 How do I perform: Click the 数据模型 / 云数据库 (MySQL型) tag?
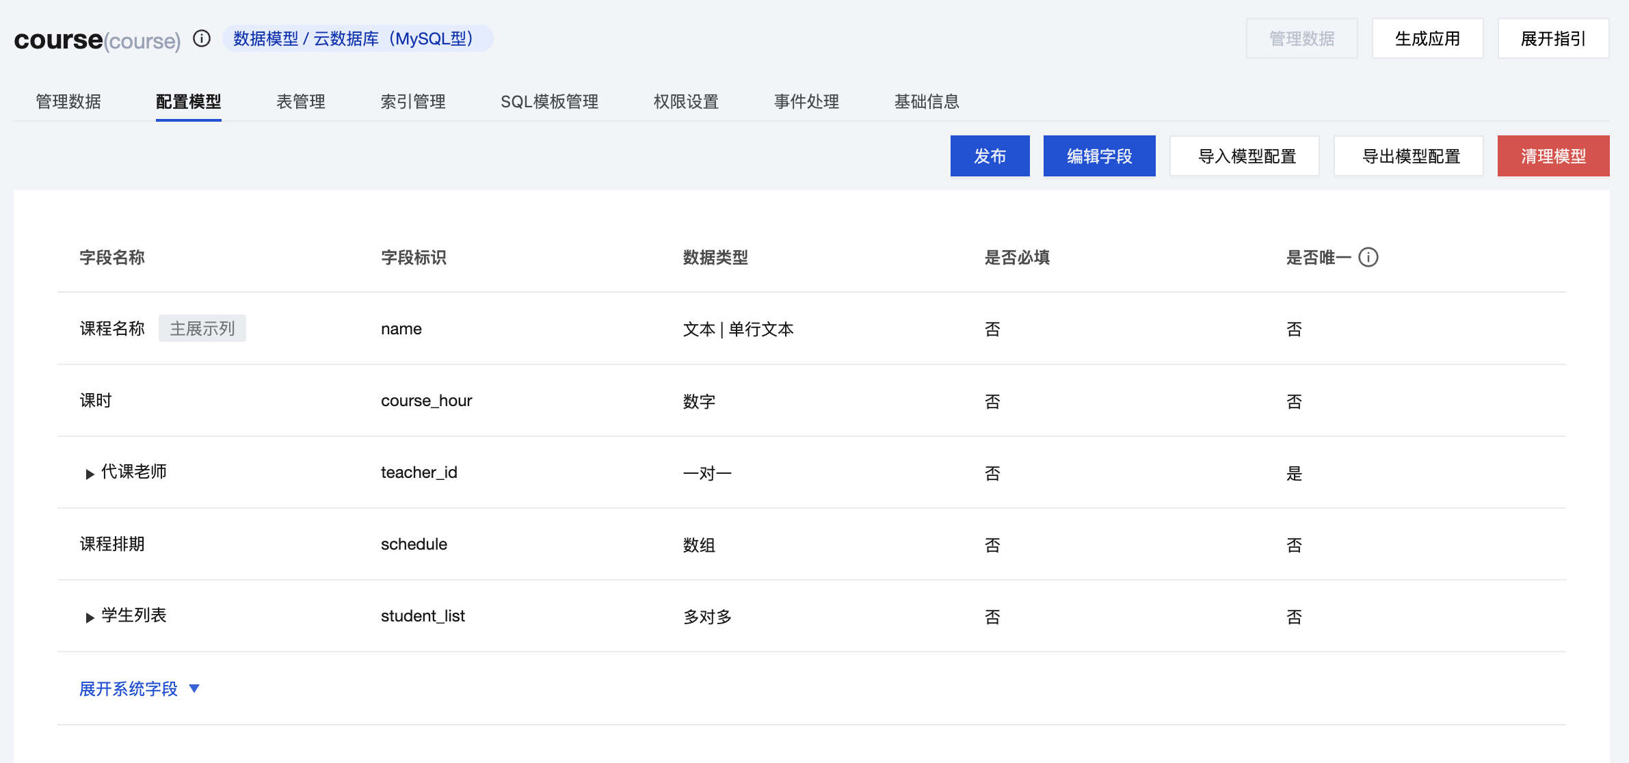357,38
